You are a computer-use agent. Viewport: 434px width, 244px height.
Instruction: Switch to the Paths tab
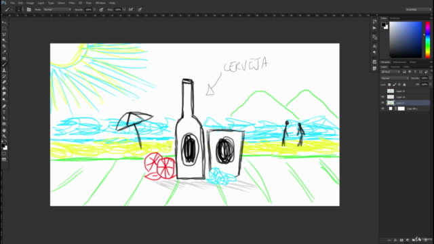point(406,66)
